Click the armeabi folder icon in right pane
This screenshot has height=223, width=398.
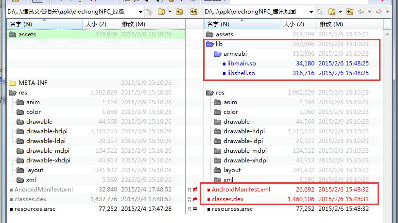(x=218, y=54)
